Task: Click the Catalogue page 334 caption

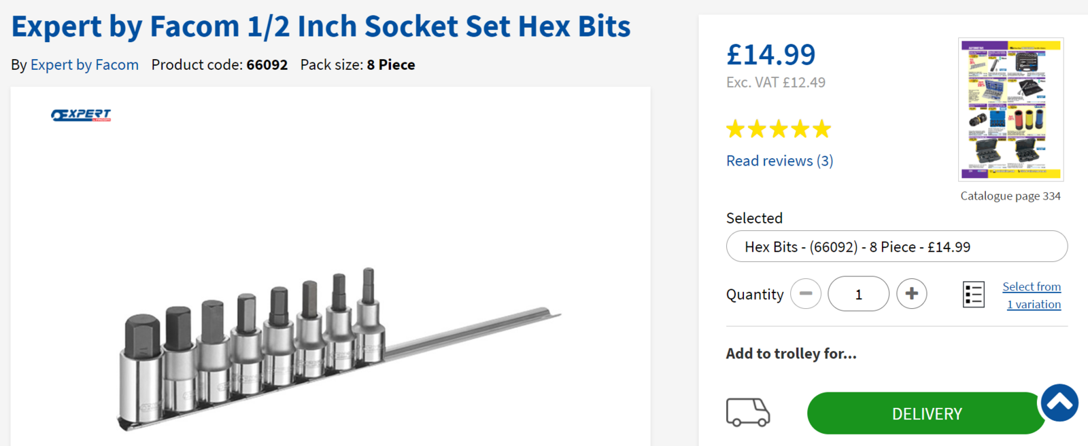Action: click(1010, 196)
